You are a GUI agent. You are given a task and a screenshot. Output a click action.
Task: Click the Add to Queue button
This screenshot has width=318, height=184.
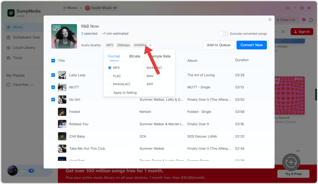pos(218,45)
